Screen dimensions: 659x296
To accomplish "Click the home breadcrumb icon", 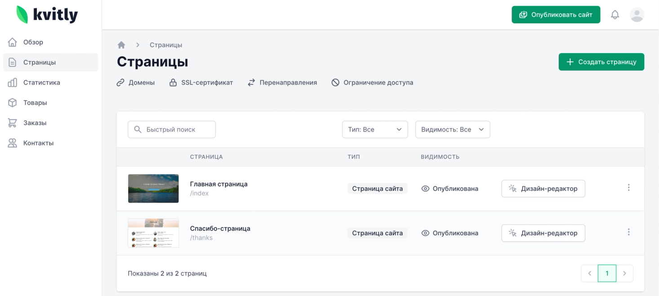I will click(x=121, y=45).
